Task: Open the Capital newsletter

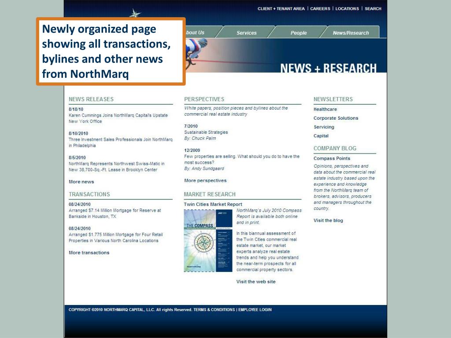Action: [321, 136]
